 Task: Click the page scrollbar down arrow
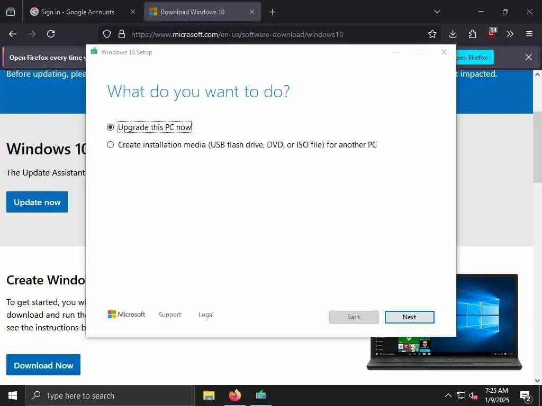click(x=538, y=381)
